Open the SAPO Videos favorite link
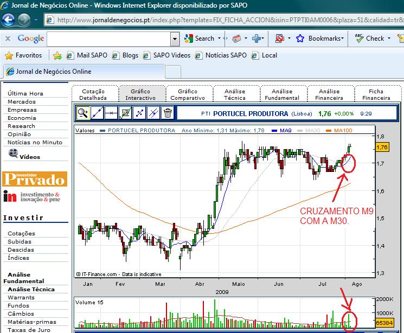 166,55
